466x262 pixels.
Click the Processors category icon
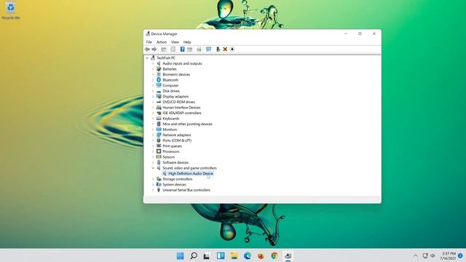click(x=159, y=151)
